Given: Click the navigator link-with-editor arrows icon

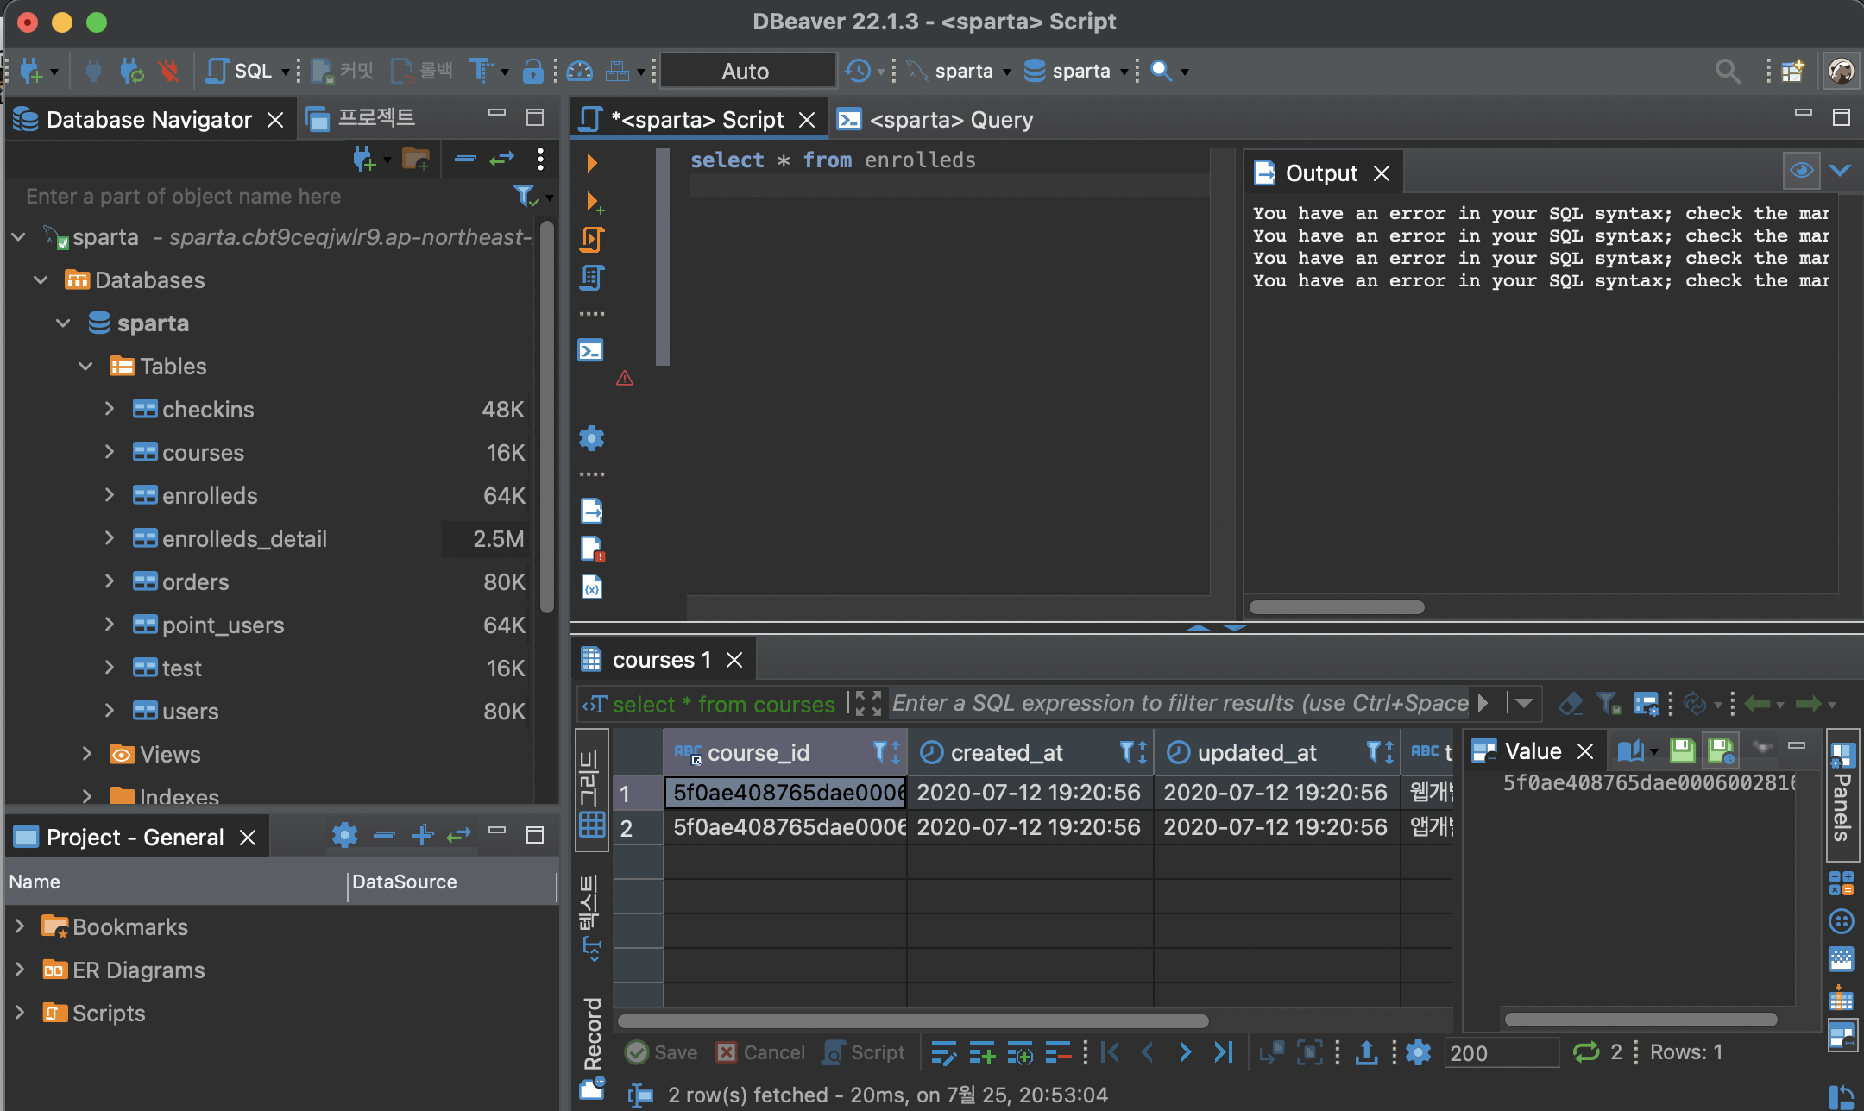Looking at the screenshot, I should click(502, 159).
